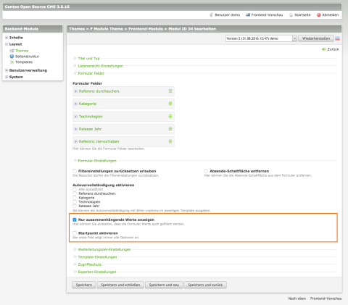The width and height of the screenshot is (348, 305).
Task: Click the Startseite house icon
Action: 291,15
